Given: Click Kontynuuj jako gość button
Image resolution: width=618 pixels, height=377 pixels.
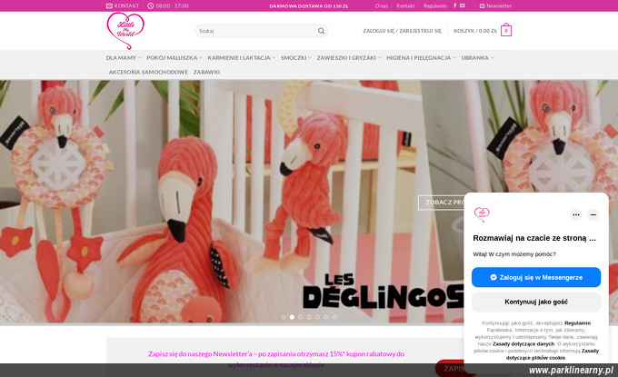Looking at the screenshot, I should click(536, 302).
